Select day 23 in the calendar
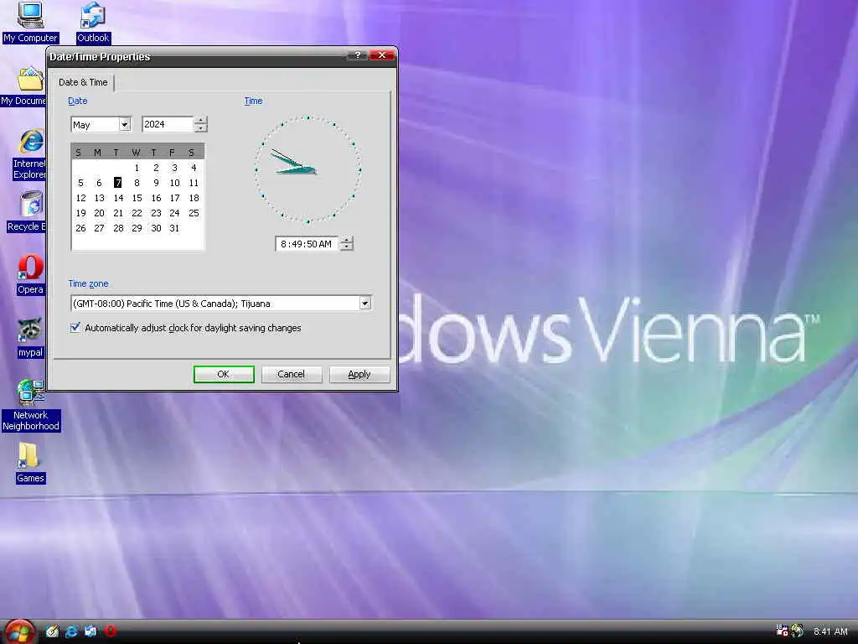 156,213
